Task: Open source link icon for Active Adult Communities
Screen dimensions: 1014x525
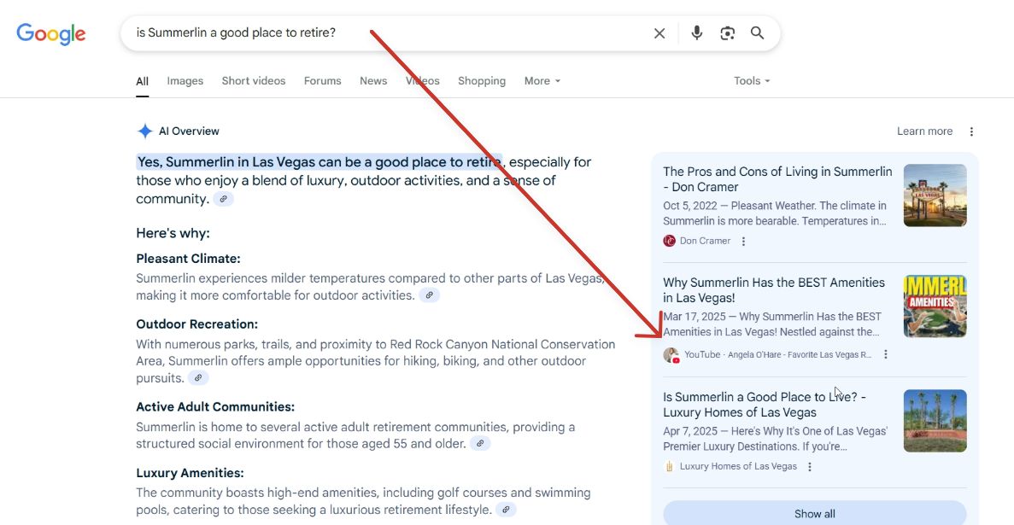Action: (x=479, y=444)
